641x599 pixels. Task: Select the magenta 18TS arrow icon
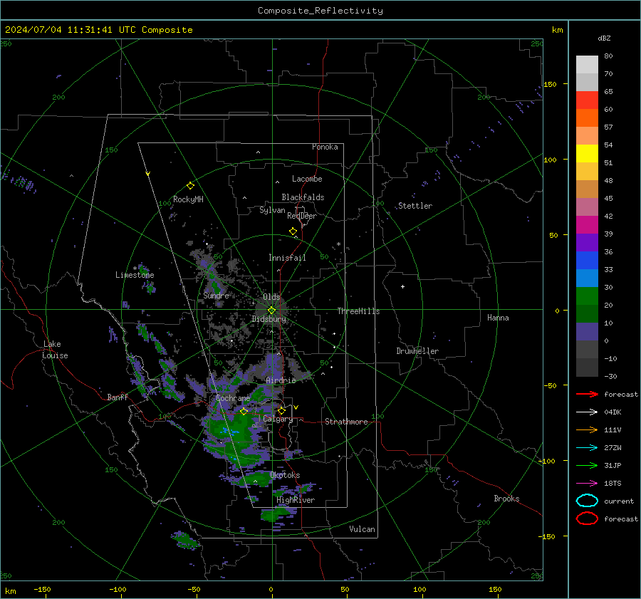coord(587,484)
